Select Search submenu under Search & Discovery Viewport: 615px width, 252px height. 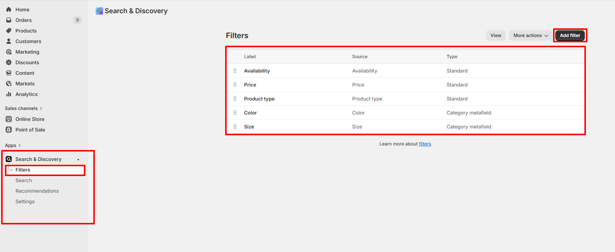coord(24,180)
